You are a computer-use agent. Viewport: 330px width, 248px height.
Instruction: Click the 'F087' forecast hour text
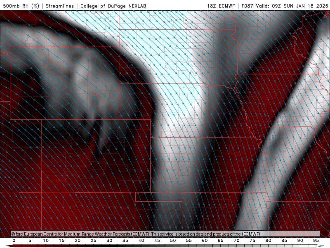(x=247, y=6)
